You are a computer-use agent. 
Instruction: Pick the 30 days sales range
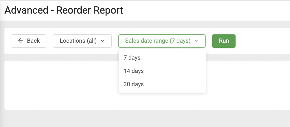point(134,84)
